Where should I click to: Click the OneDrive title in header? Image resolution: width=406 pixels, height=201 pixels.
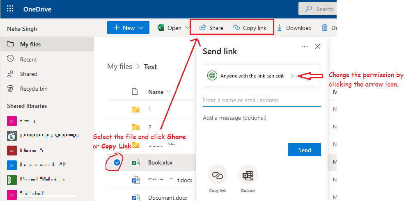tap(37, 9)
